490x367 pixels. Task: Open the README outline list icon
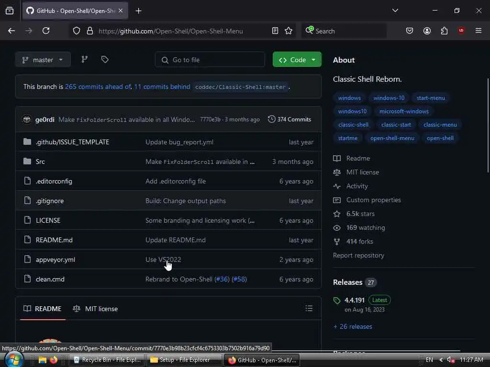[309, 308]
